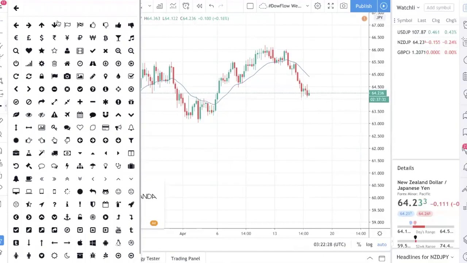Select the solid thumbs-up icon
This screenshot has width=467, height=263.
[x=118, y=25]
